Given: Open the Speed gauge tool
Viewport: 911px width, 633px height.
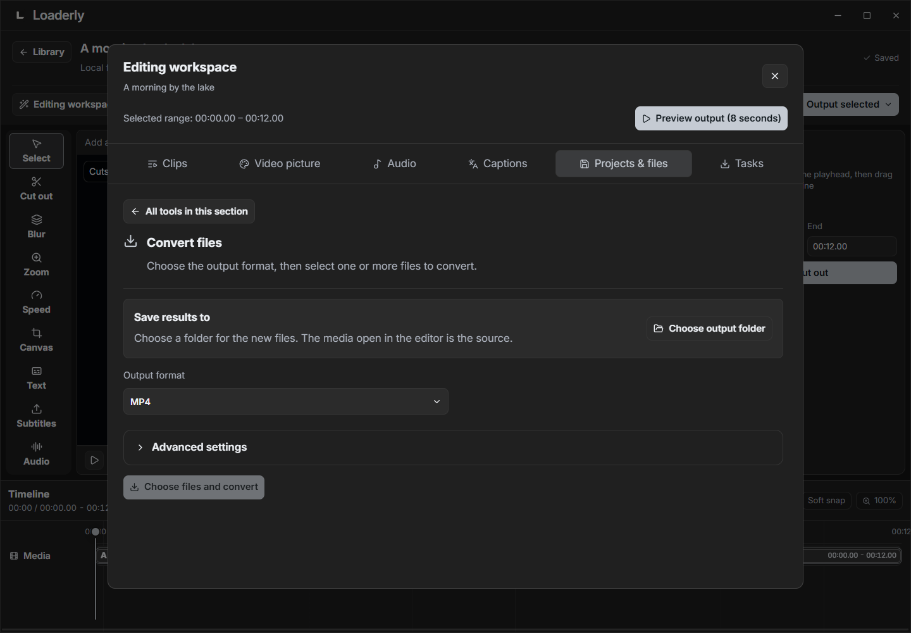Looking at the screenshot, I should 36,302.
